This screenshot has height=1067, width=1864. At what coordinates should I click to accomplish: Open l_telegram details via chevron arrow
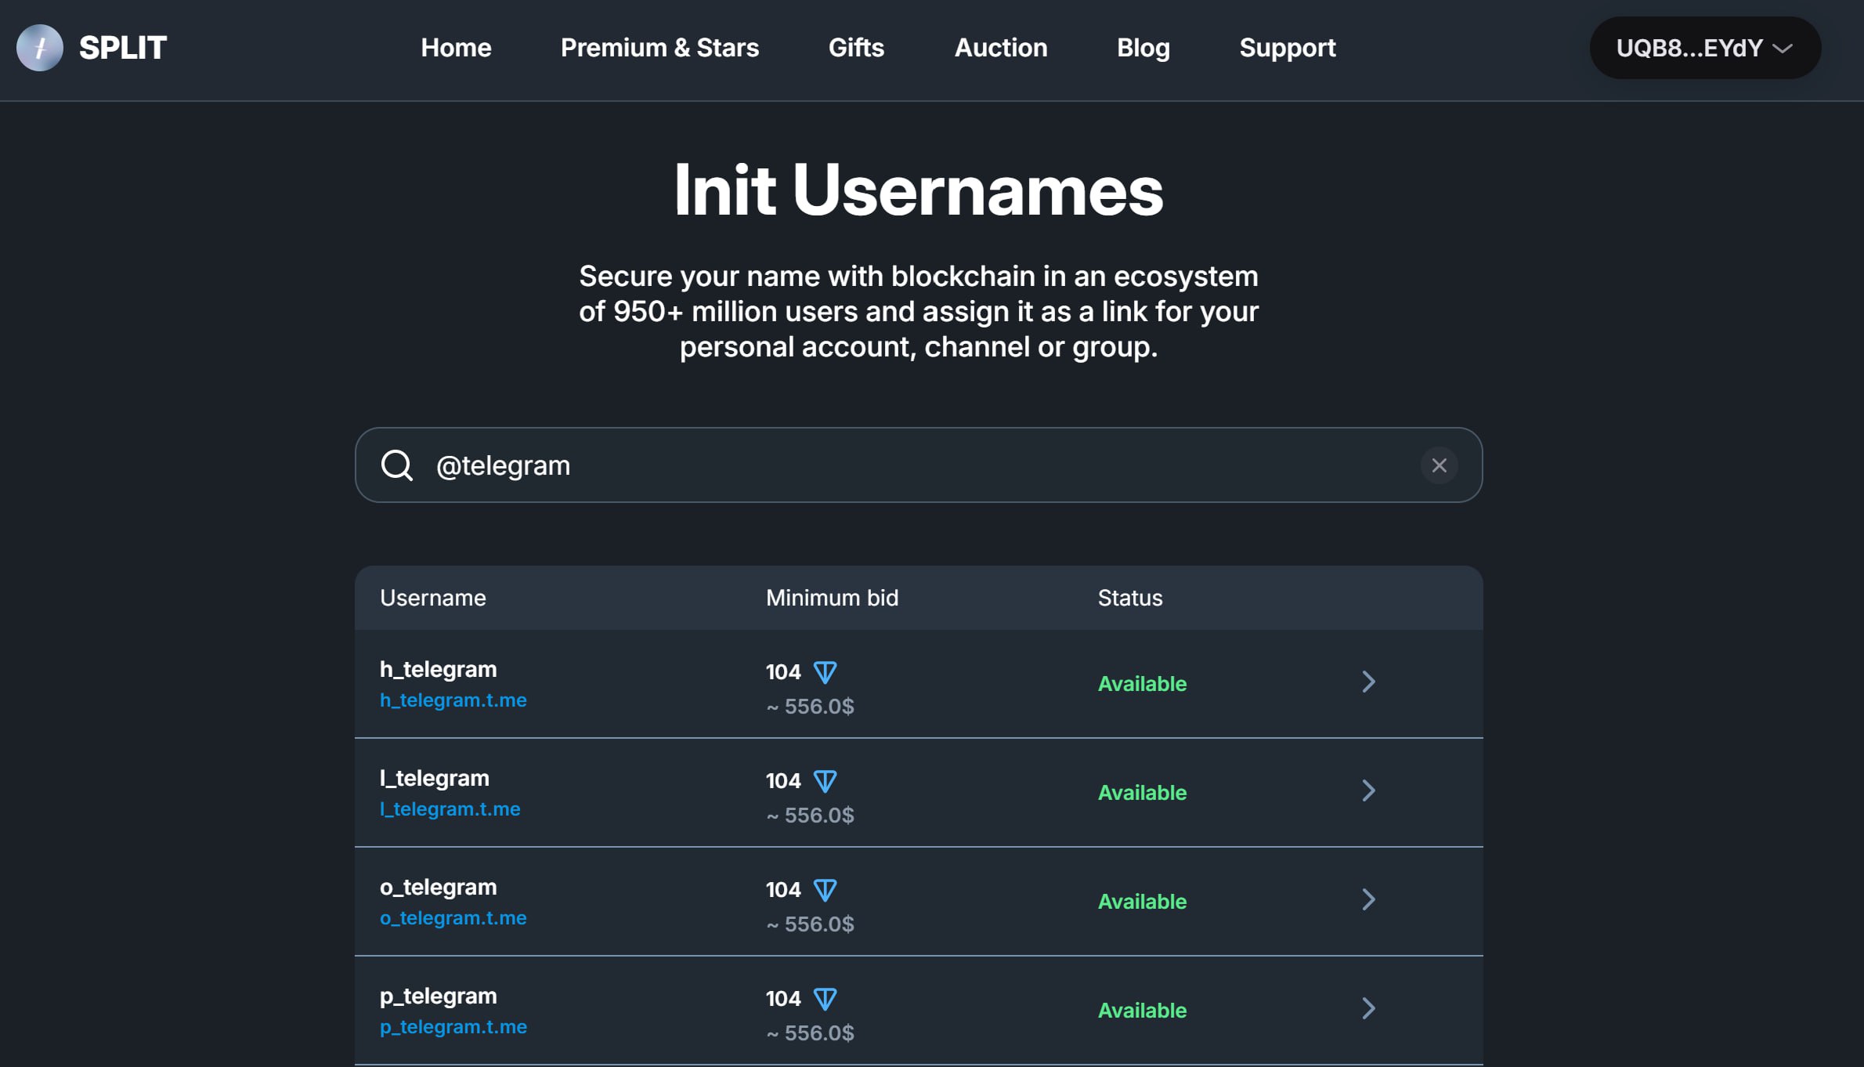1368,790
